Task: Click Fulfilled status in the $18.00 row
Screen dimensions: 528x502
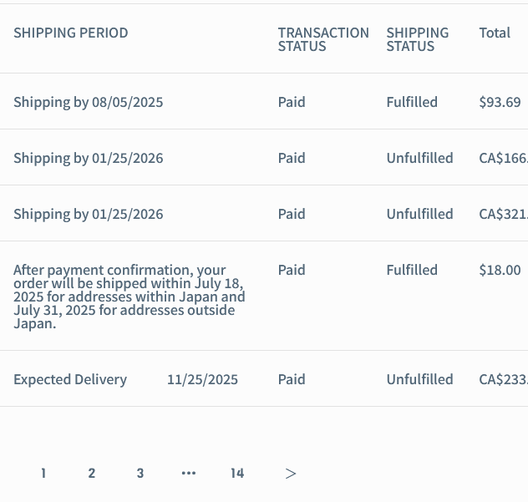Action: coord(412,271)
